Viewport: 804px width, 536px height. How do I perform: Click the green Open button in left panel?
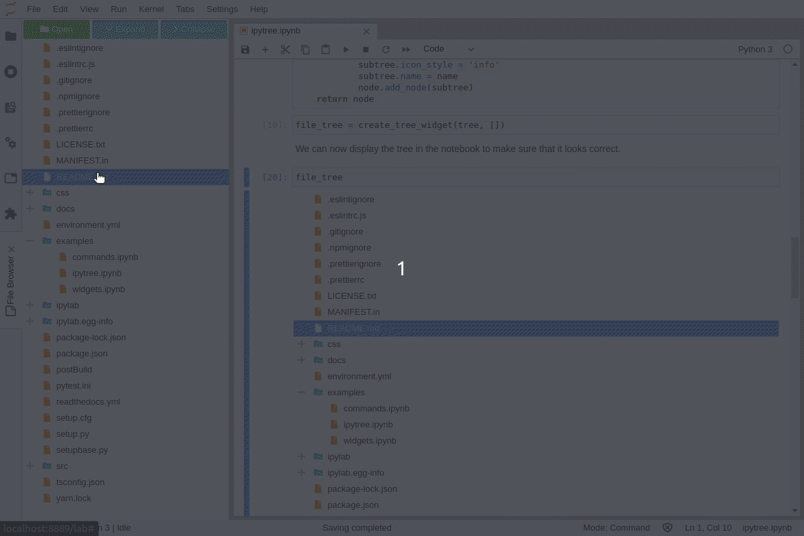pyautogui.click(x=57, y=29)
